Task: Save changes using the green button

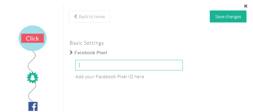Action: tap(228, 16)
